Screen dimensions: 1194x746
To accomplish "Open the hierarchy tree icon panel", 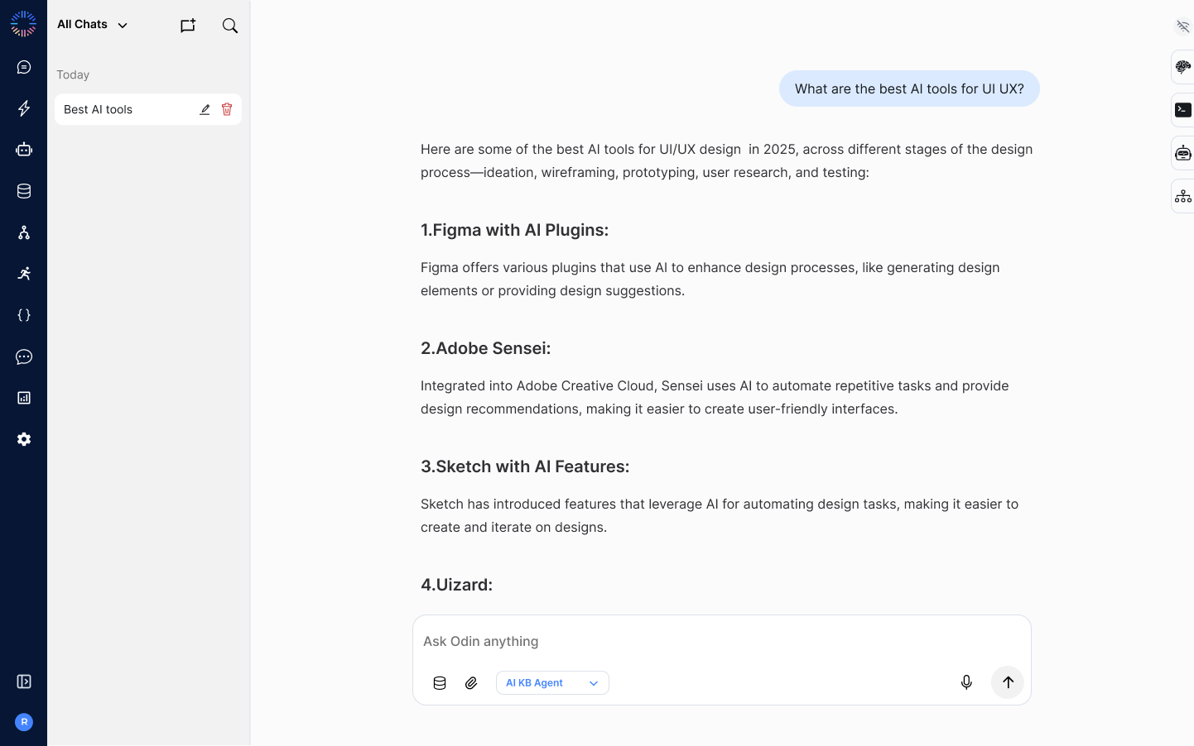I will point(1183,196).
